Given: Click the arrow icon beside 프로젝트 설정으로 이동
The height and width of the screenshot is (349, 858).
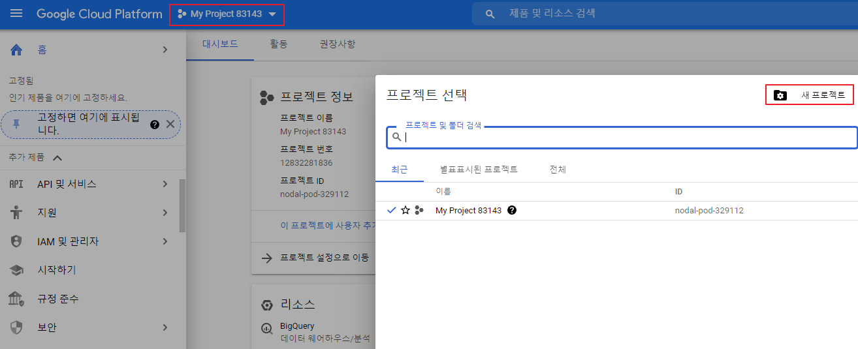Looking at the screenshot, I should tap(266, 257).
